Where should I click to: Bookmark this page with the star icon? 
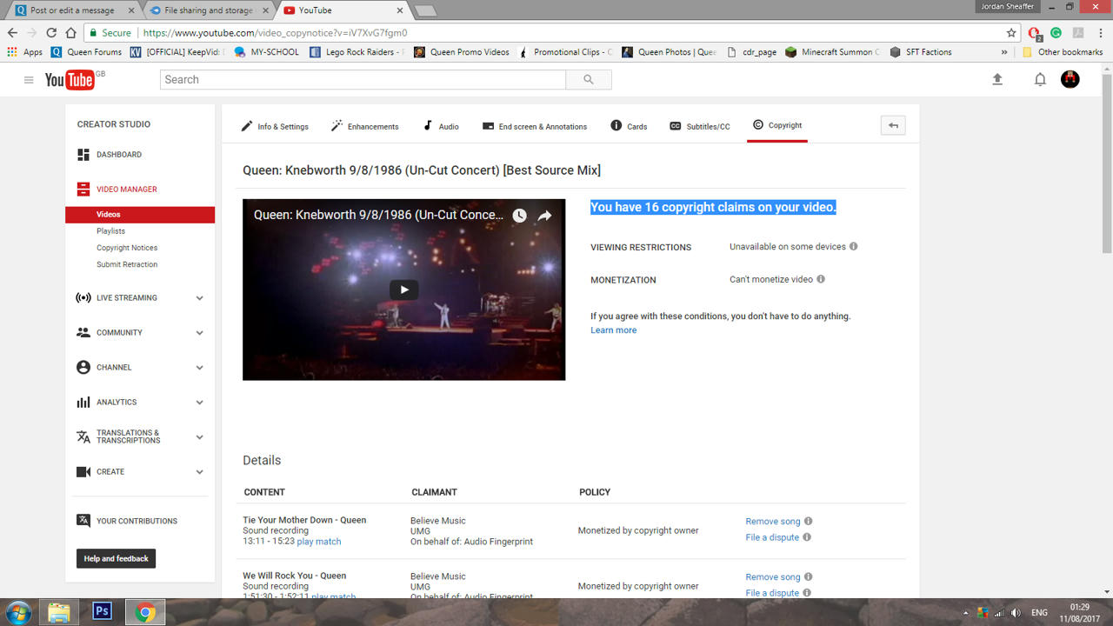coord(1011,33)
